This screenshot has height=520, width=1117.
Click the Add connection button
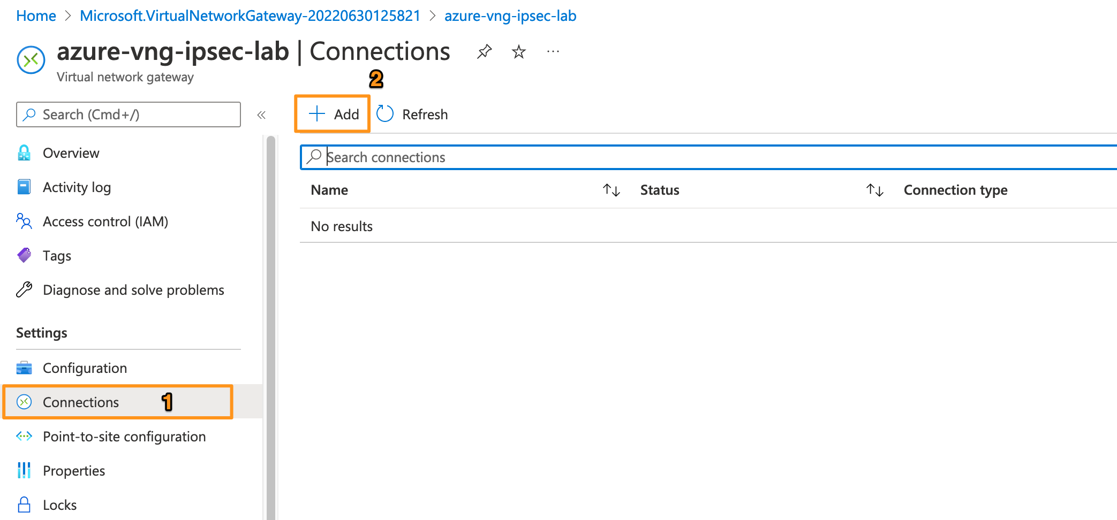333,114
